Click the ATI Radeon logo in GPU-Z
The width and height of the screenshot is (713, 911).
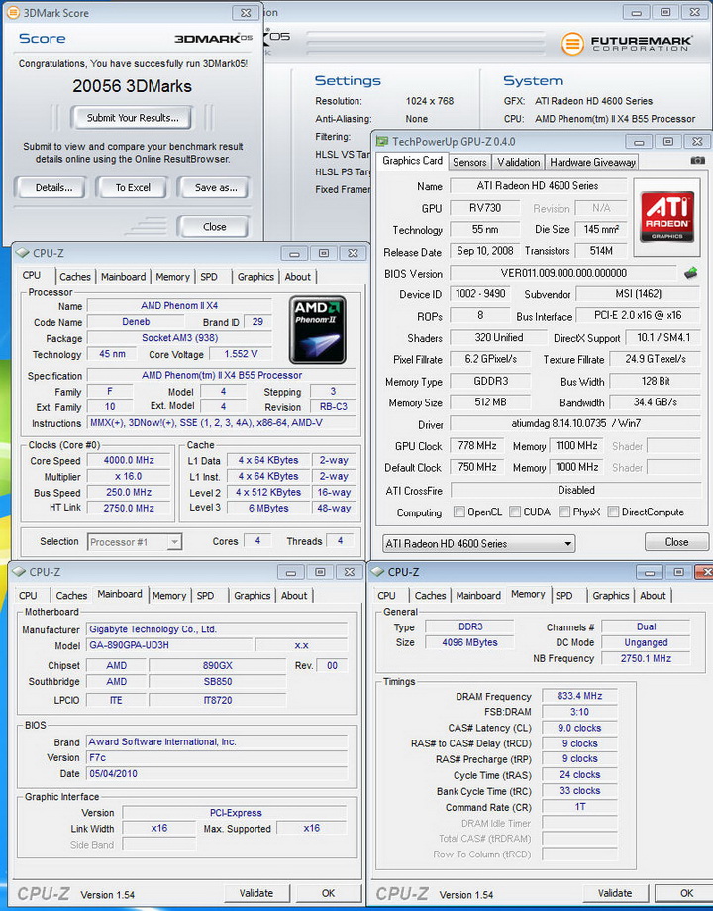pyautogui.click(x=667, y=217)
